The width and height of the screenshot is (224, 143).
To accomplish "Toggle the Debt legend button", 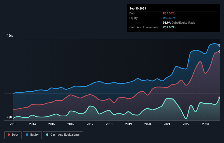I will pyautogui.click(x=13, y=135).
